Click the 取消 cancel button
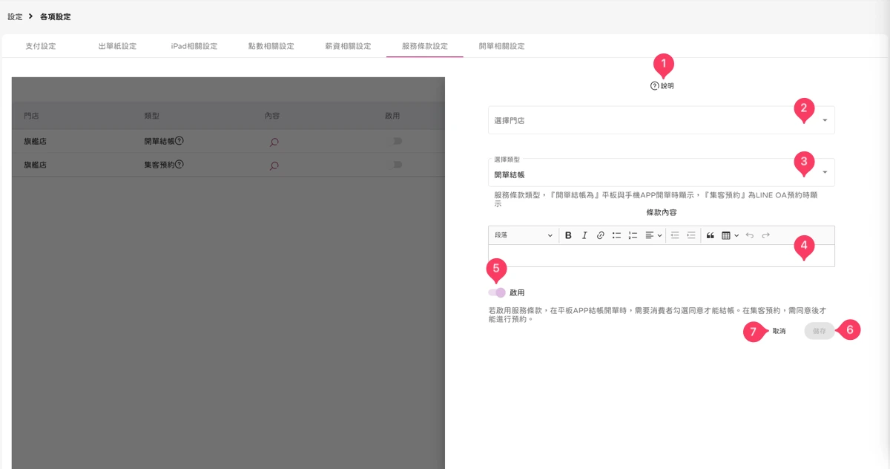 (779, 331)
